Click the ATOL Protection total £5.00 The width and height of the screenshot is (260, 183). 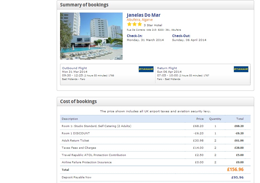[x=240, y=155]
